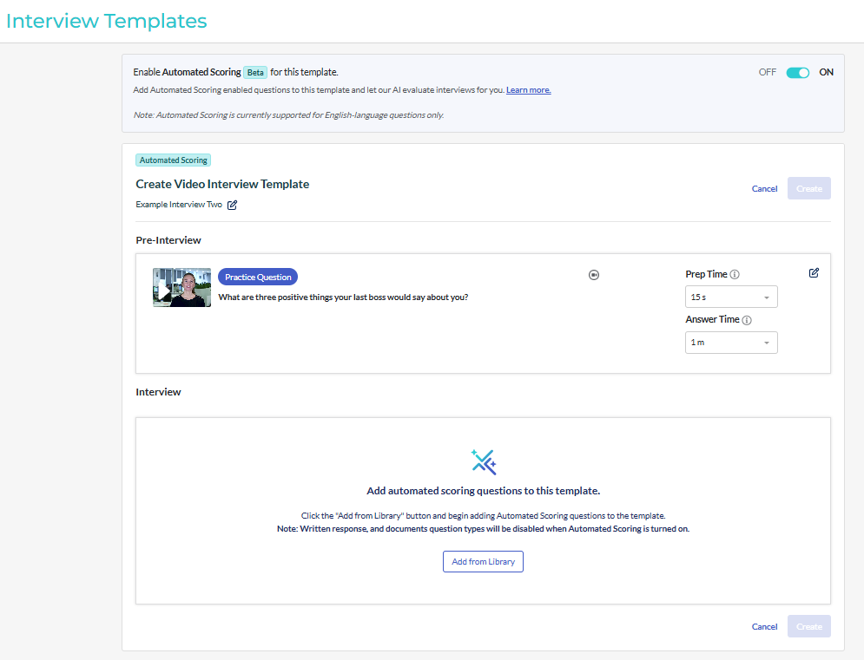864x660 pixels.
Task: Click the automated scoring magic wand icon
Action: pos(484,462)
